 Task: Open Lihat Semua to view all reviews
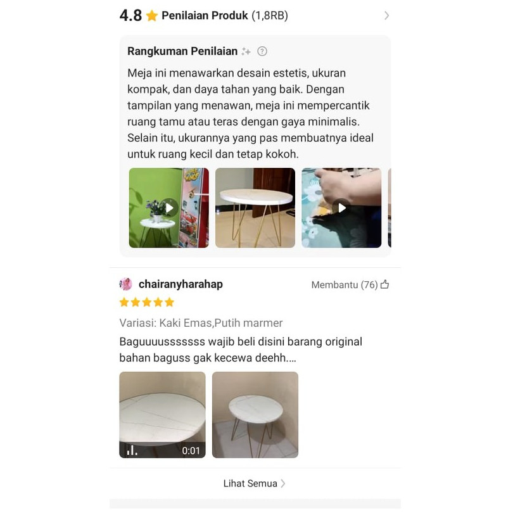click(255, 484)
